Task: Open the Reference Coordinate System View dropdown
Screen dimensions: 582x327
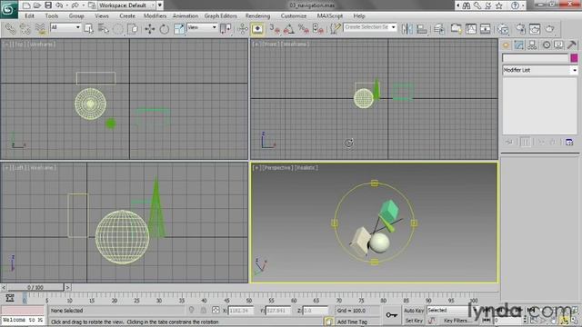Action: pyautogui.click(x=202, y=27)
